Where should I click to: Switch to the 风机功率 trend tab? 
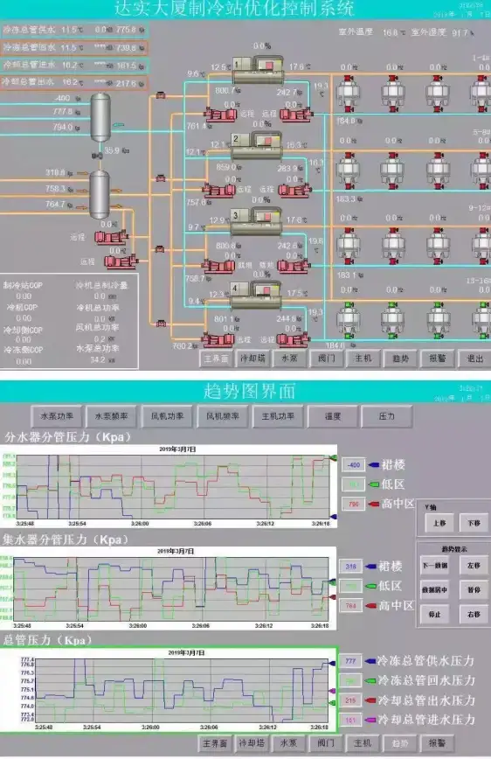167,416
